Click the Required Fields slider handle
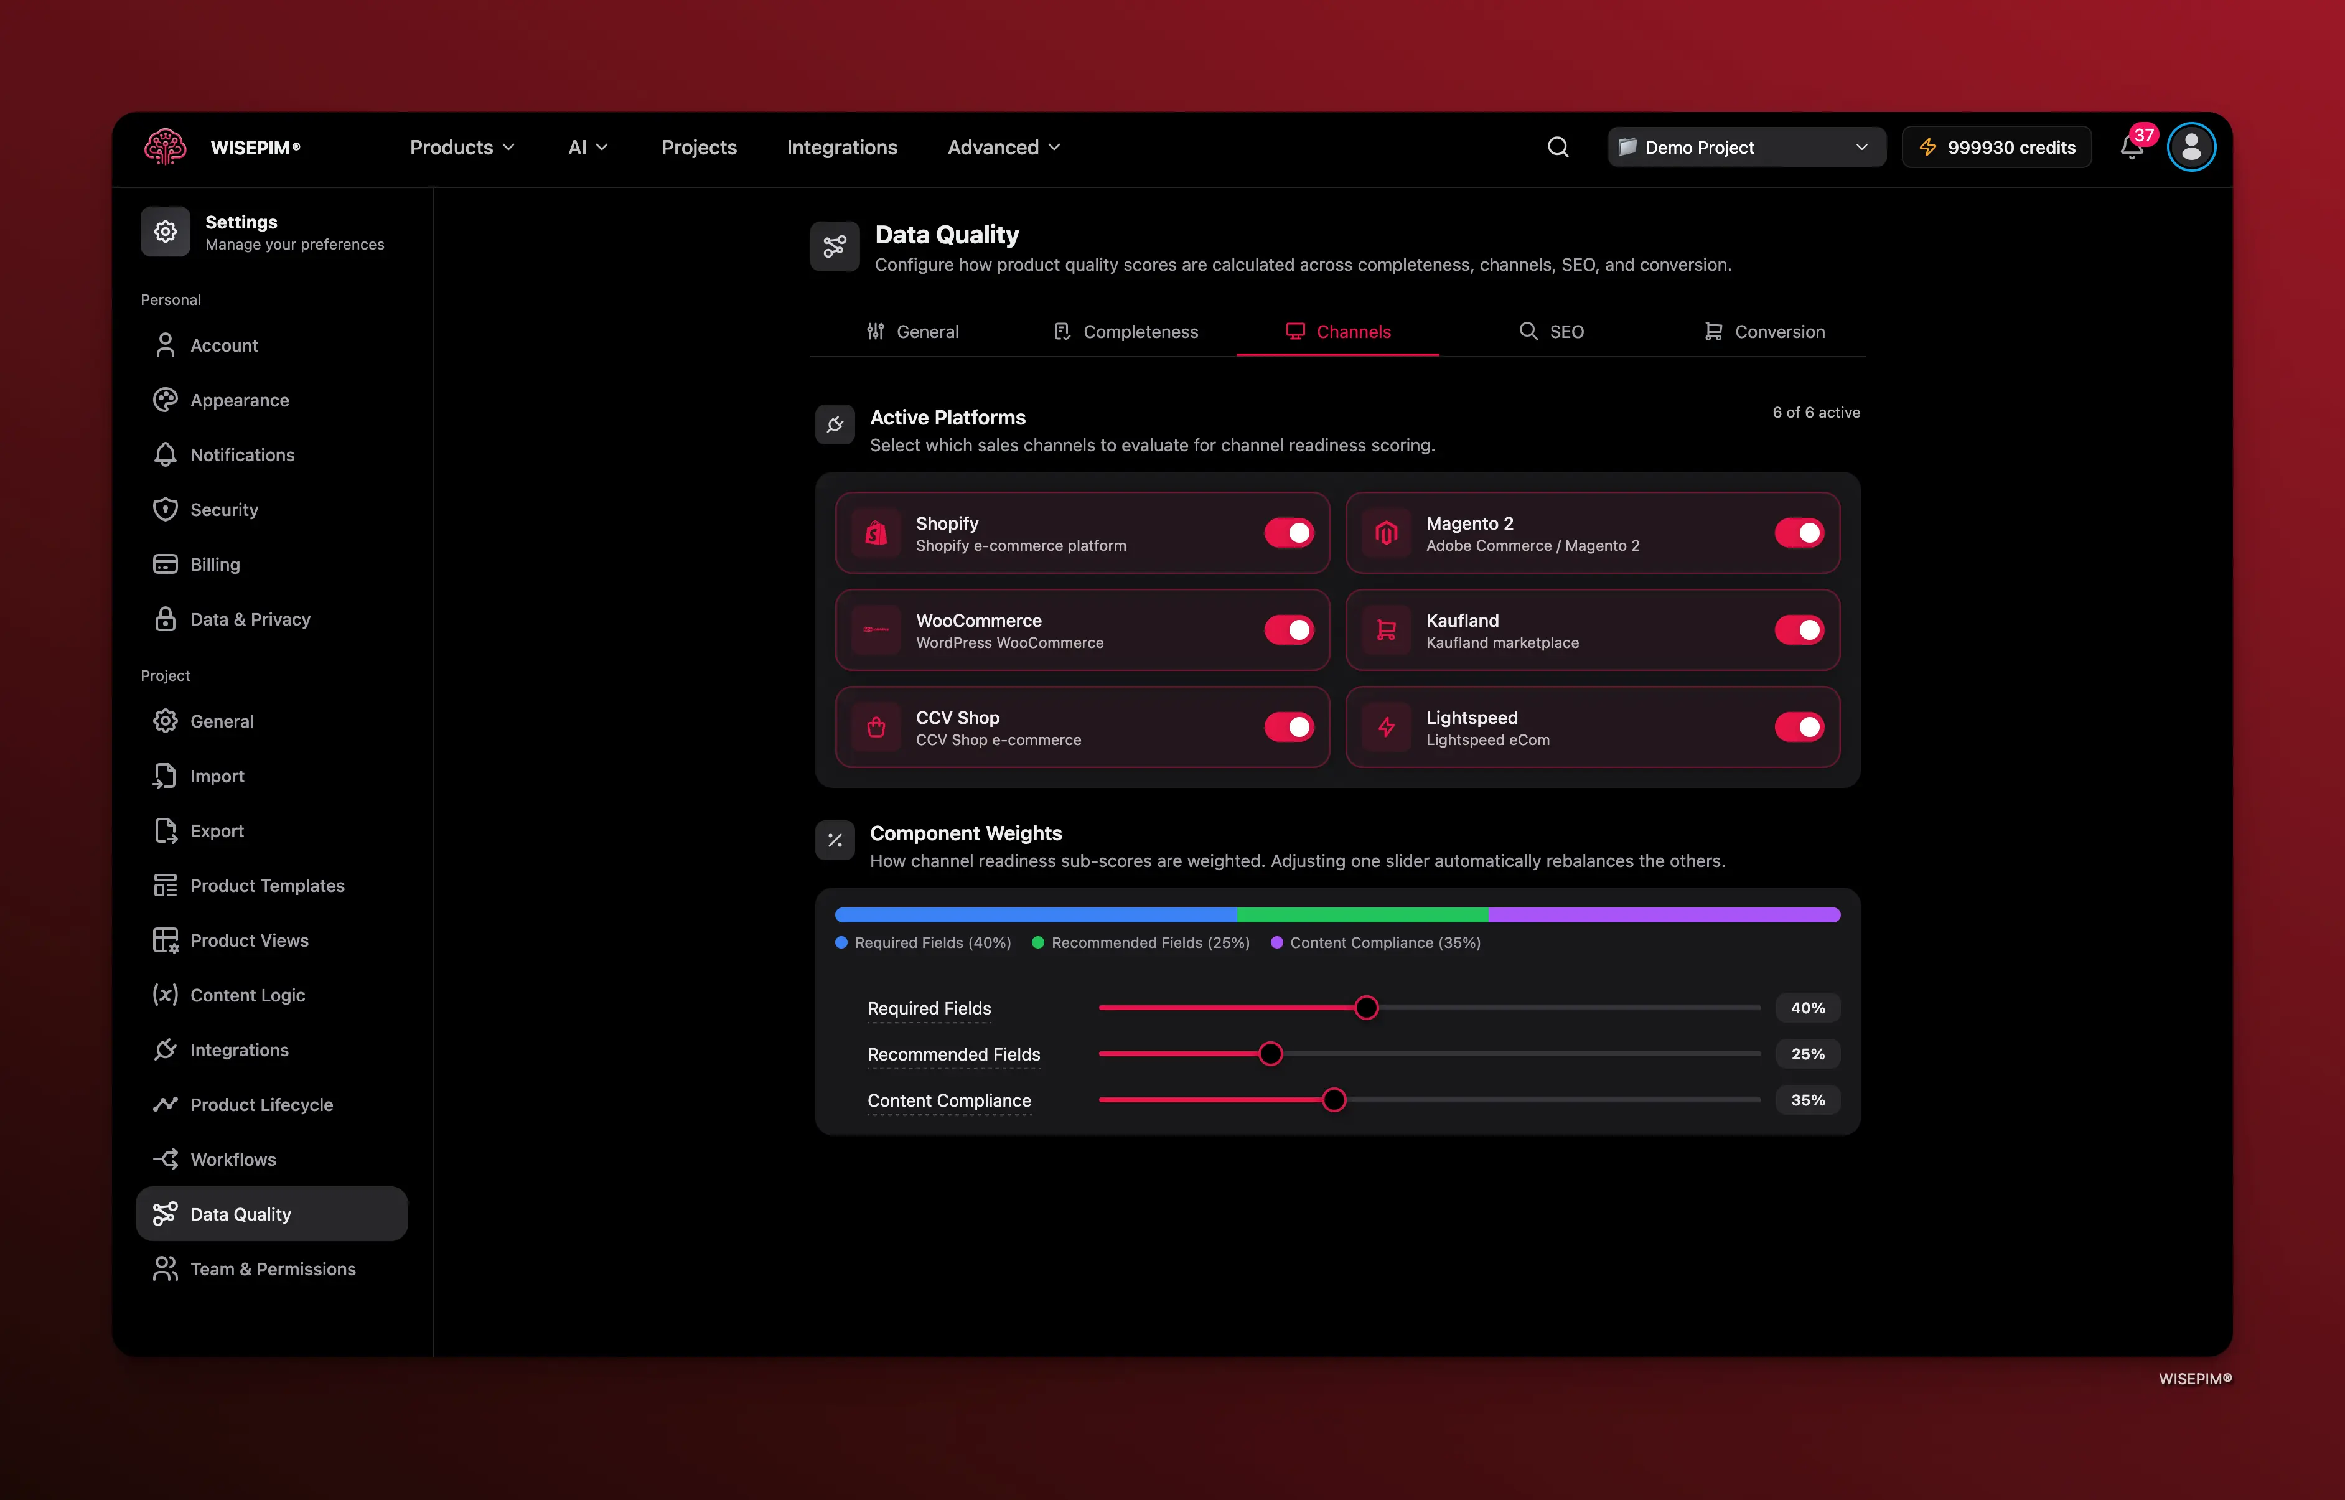This screenshot has width=2345, height=1500. (1366, 1008)
